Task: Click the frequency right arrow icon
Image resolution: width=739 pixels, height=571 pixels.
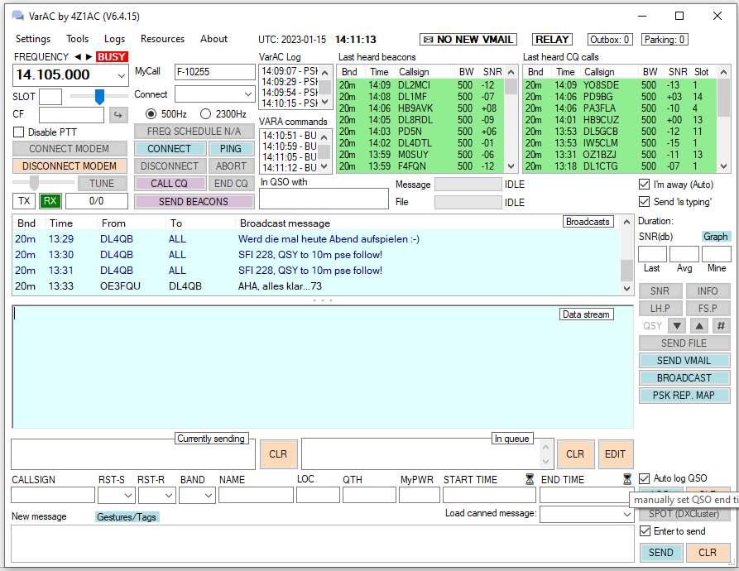Action: click(x=89, y=57)
